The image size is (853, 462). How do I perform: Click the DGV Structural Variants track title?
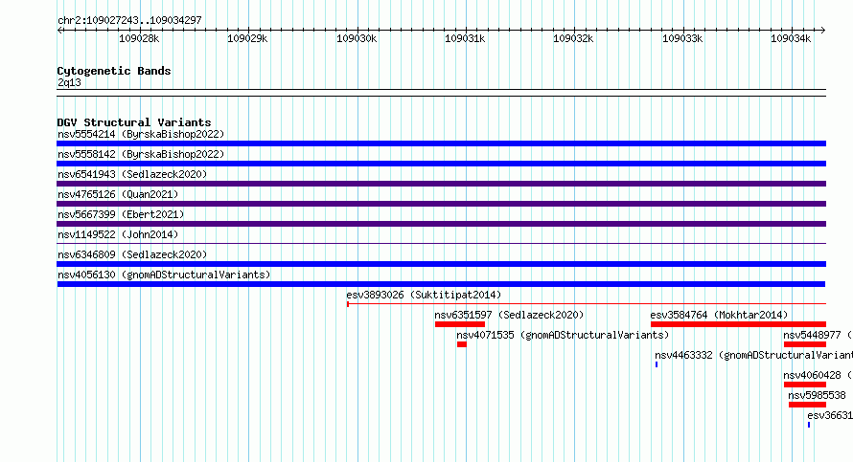(134, 122)
